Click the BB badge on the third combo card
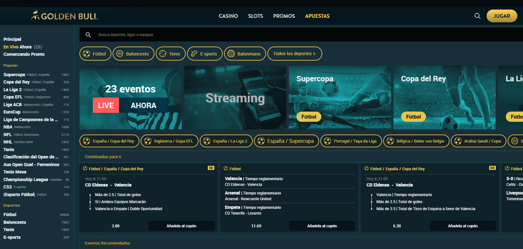The height and width of the screenshot is (249, 523). pyautogui.click(x=492, y=168)
